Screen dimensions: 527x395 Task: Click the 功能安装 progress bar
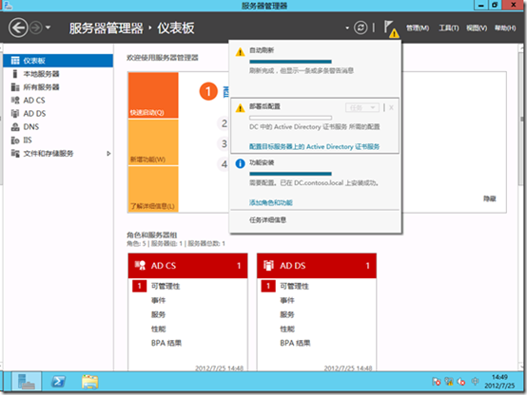(290, 174)
